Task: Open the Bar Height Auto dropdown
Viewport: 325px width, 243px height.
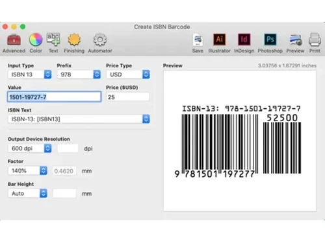Action: pyautogui.click(x=27, y=193)
